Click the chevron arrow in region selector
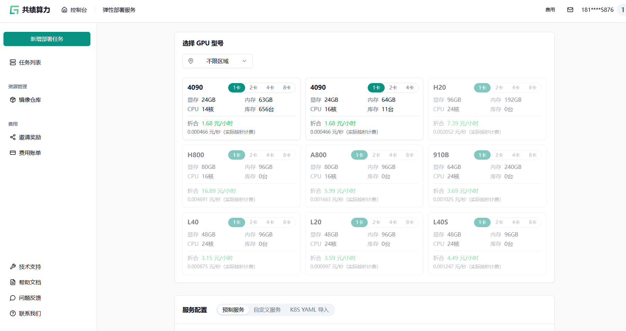The width and height of the screenshot is (626, 331). (244, 61)
